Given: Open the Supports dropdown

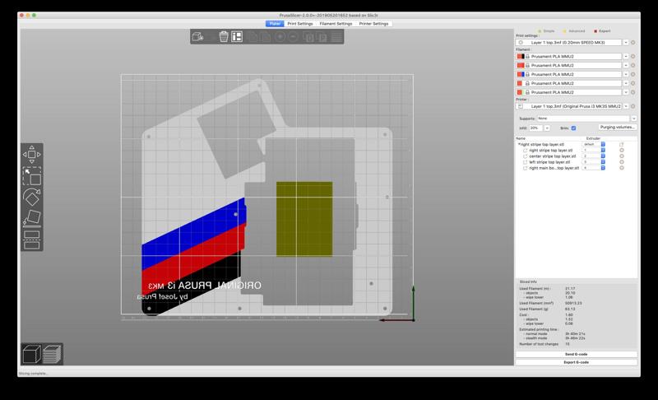Looking at the screenshot, I should (x=633, y=119).
